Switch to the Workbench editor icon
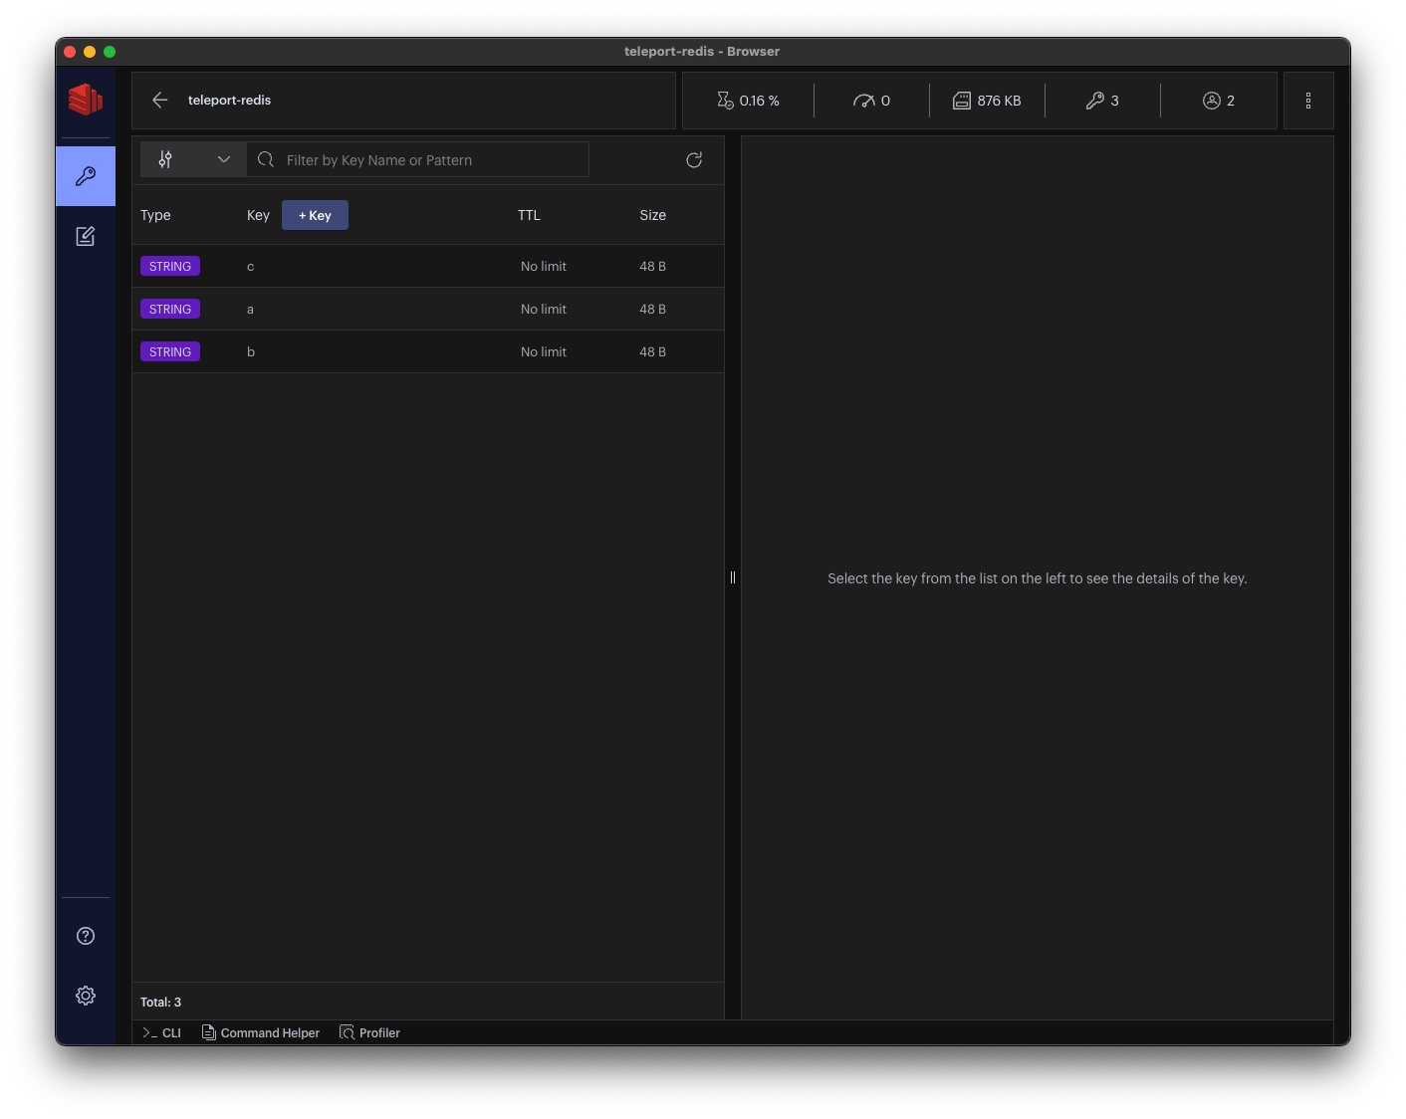 click(x=85, y=236)
